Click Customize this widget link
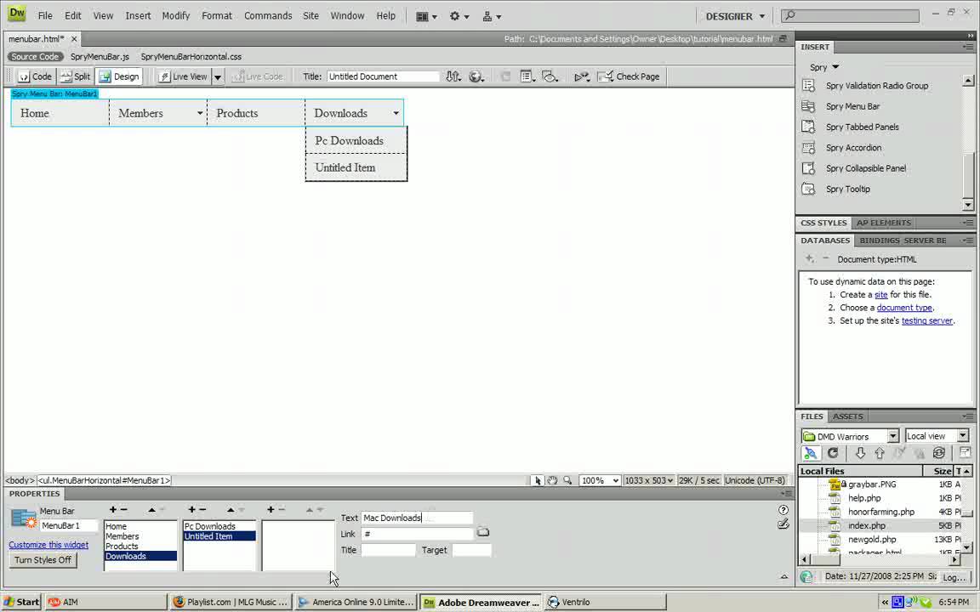The image size is (980, 612). (48, 545)
